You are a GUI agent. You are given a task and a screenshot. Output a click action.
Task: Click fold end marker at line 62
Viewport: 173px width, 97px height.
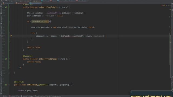[x=9, y=50]
